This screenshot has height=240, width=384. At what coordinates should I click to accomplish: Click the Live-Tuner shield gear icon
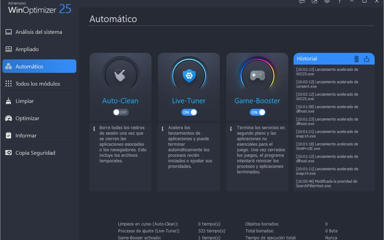[x=189, y=75]
